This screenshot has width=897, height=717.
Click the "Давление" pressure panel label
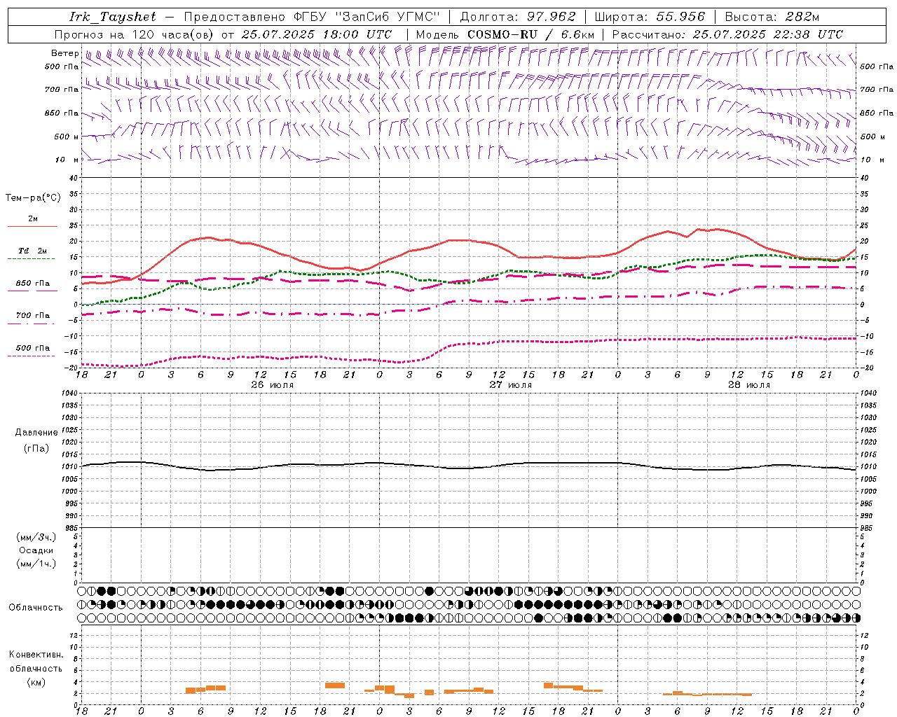tap(36, 433)
